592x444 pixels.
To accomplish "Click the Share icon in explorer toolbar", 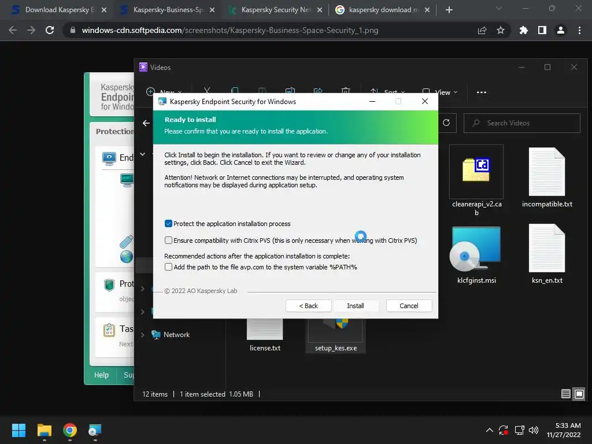I will [318, 91].
